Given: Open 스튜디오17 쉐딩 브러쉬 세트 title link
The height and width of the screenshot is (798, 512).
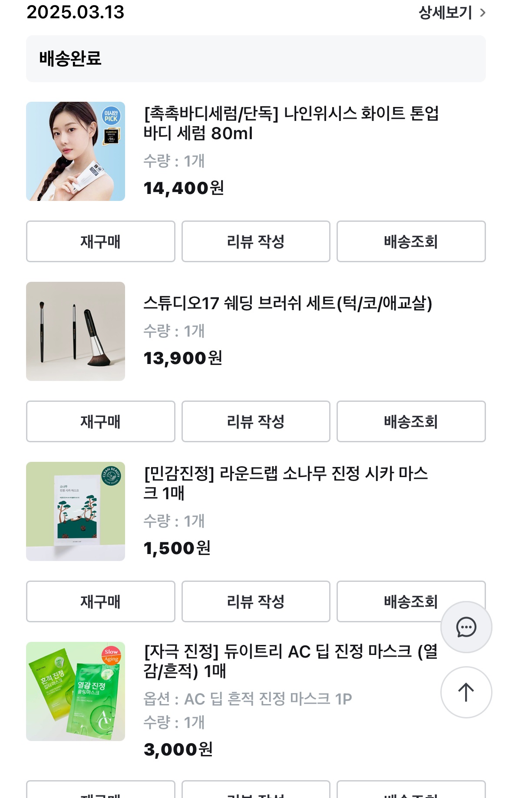Looking at the screenshot, I should pyautogui.click(x=287, y=303).
